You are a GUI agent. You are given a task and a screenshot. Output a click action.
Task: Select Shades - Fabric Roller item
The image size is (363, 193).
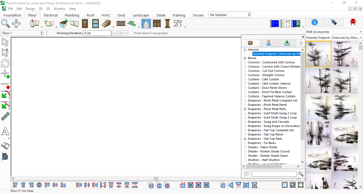(263, 147)
